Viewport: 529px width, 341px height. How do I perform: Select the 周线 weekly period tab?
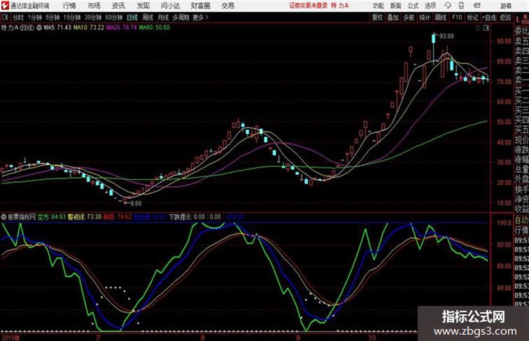pyautogui.click(x=148, y=17)
